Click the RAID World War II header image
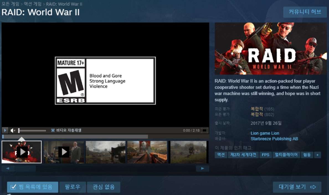329x195 pixels. coord(271,49)
